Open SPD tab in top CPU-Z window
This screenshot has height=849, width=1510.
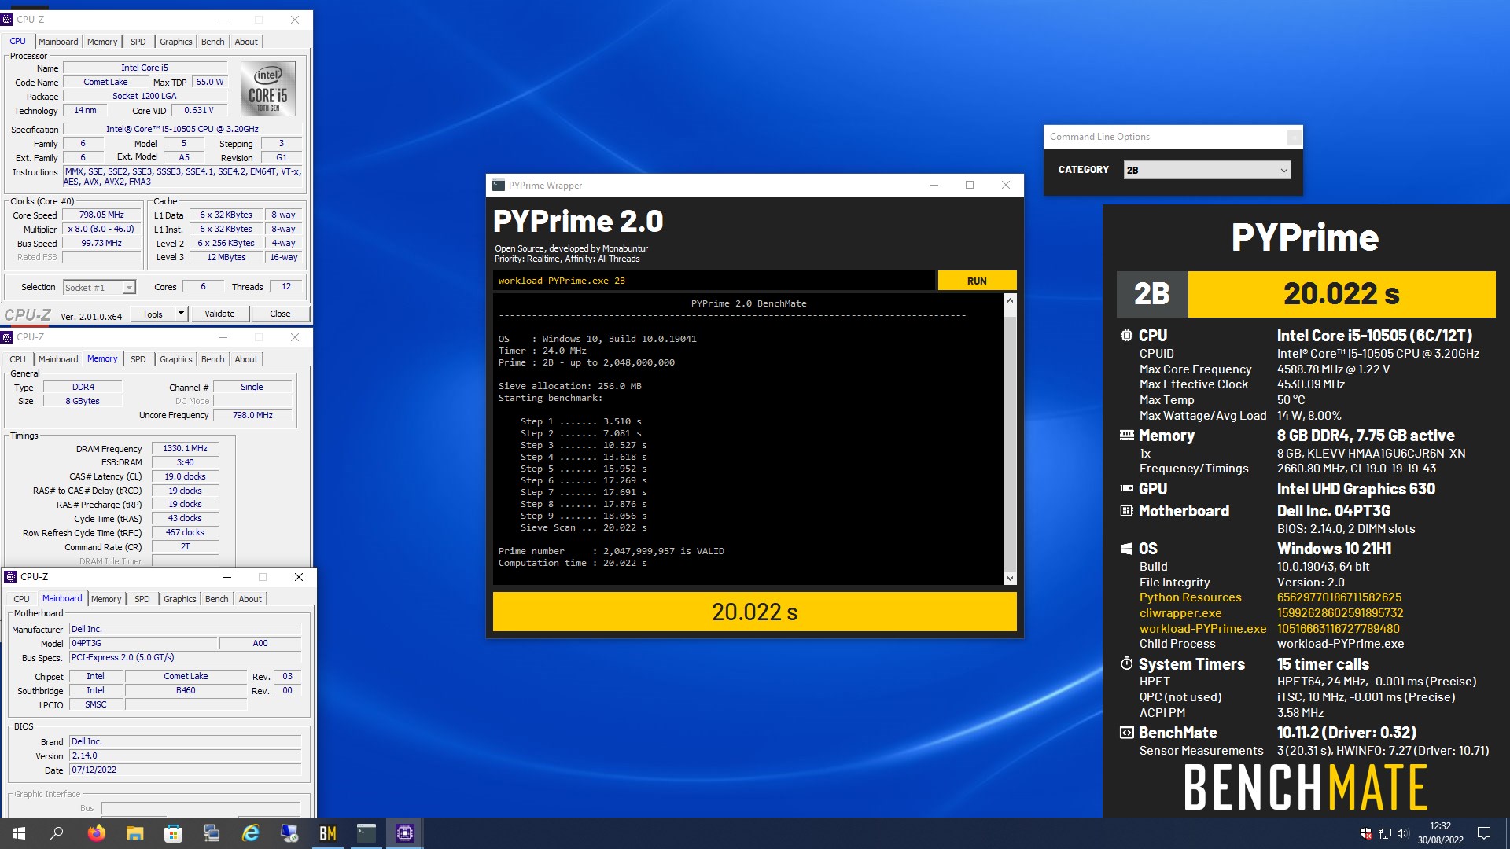coord(138,42)
